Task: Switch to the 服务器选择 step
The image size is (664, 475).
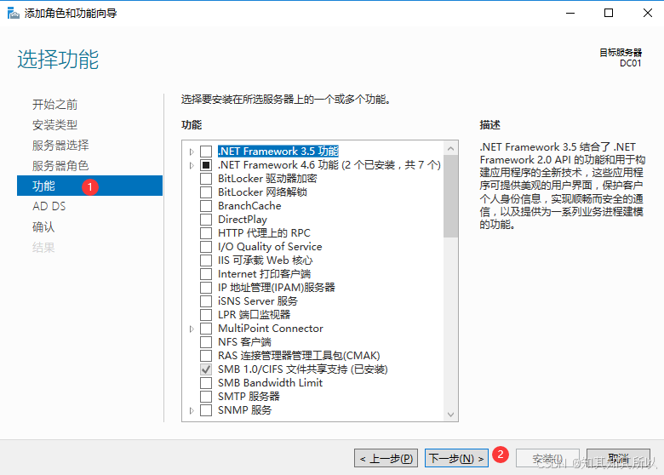Action: 60,146
